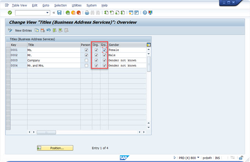
Task: Click the scroll up arrow at top of table
Action: click(x=149, y=50)
